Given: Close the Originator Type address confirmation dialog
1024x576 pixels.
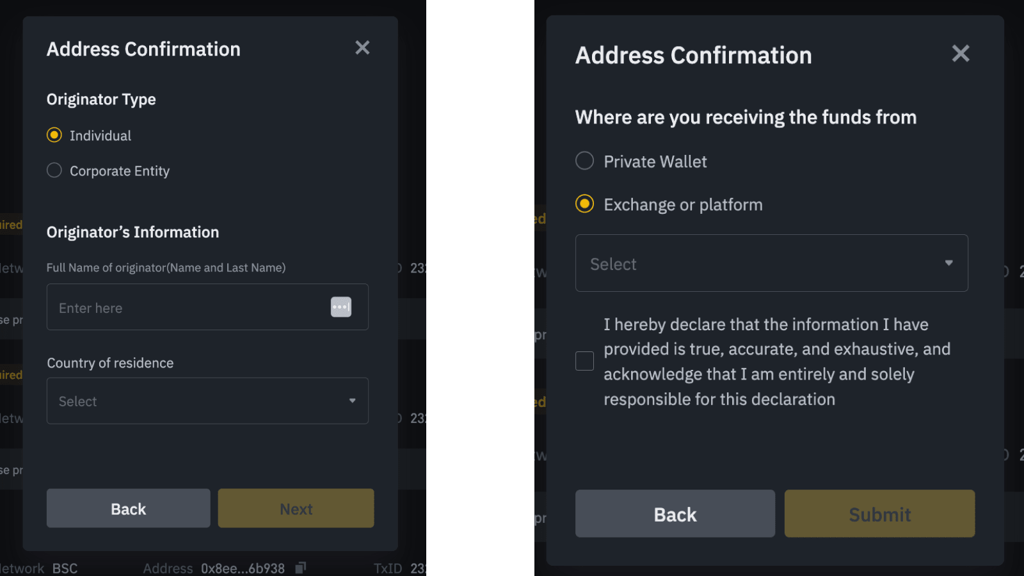Looking at the screenshot, I should click(362, 48).
